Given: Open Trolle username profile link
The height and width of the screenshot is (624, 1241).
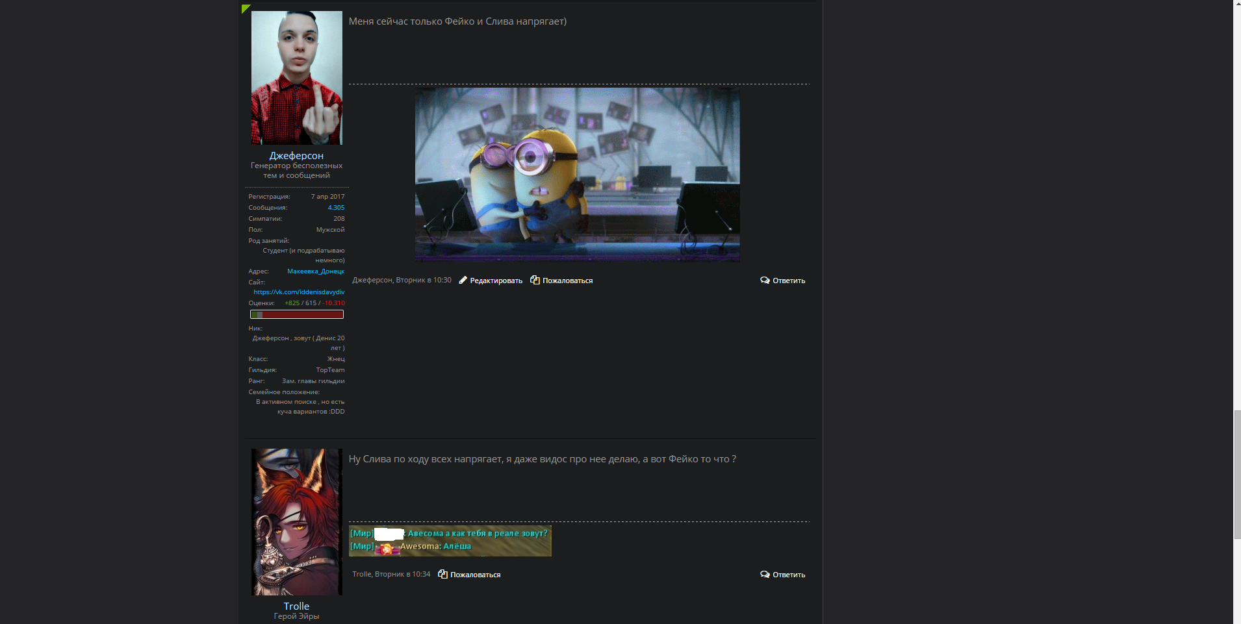Looking at the screenshot, I should point(296,606).
